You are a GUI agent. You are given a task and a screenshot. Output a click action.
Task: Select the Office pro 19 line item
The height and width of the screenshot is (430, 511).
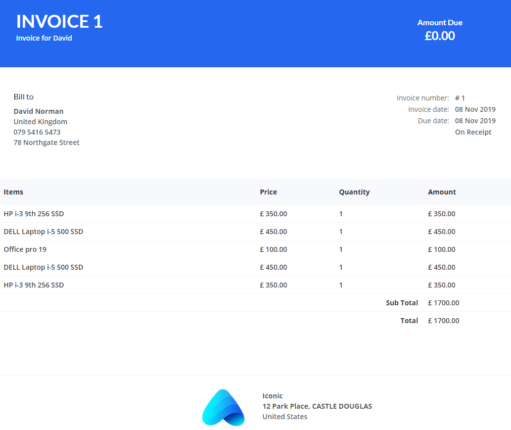point(25,249)
